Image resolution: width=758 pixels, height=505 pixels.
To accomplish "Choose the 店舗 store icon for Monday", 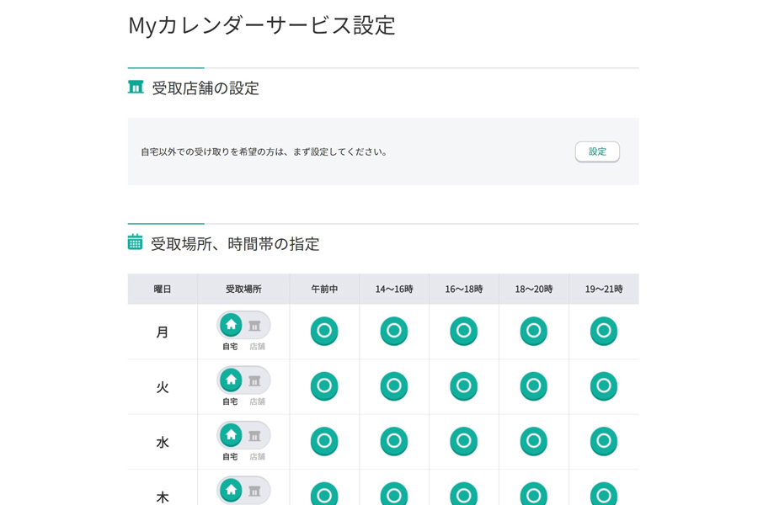I will [255, 326].
